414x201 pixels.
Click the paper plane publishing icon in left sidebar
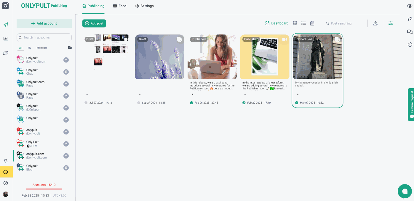[6, 25]
